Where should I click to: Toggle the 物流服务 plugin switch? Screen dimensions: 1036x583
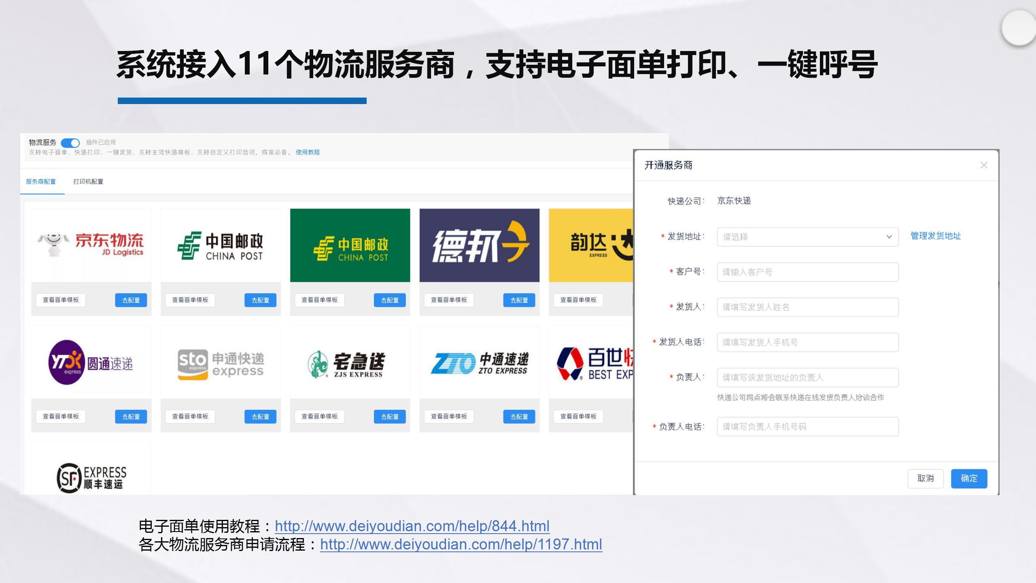70,143
